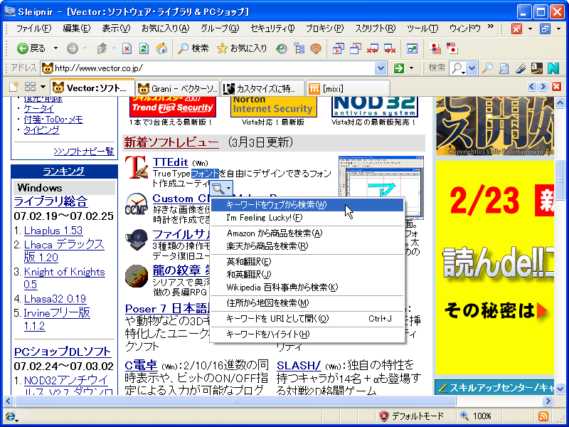The height and width of the screenshot is (427, 569).
Task: Click the close-other-tabs window icon
Action: 355,48
